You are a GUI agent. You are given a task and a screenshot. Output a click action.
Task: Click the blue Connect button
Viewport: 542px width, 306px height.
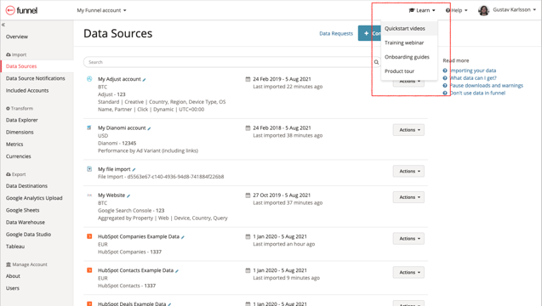(x=369, y=33)
